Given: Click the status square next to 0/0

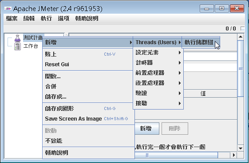Looking at the screenshot, I should 242,28.
